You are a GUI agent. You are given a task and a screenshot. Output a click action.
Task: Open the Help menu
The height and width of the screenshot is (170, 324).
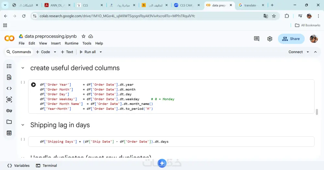coord(99,43)
